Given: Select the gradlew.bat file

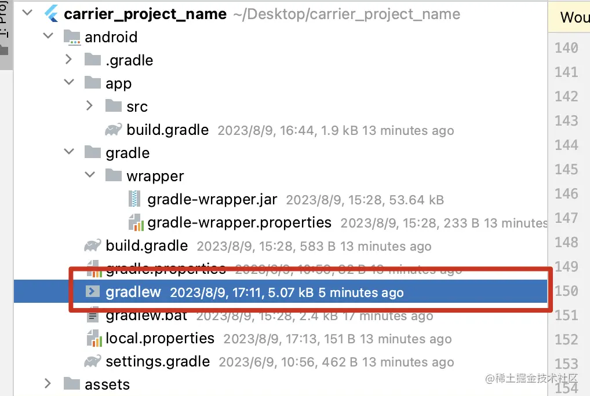Looking at the screenshot, I should point(133,316).
